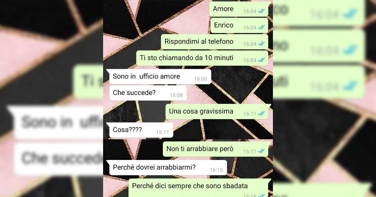This screenshot has width=376, height=197.
Task: Click read checkmarks beside 'Rispondimi al telefono'
Action: [x=261, y=44]
